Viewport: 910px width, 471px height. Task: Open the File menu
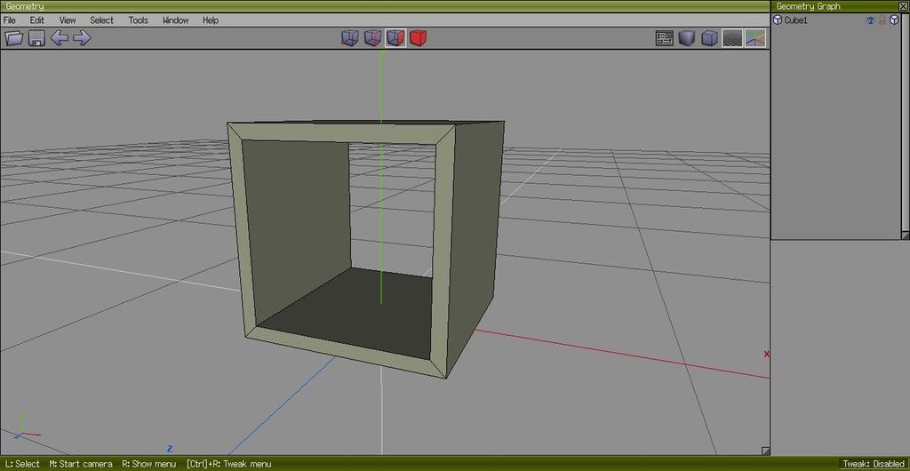pos(10,20)
